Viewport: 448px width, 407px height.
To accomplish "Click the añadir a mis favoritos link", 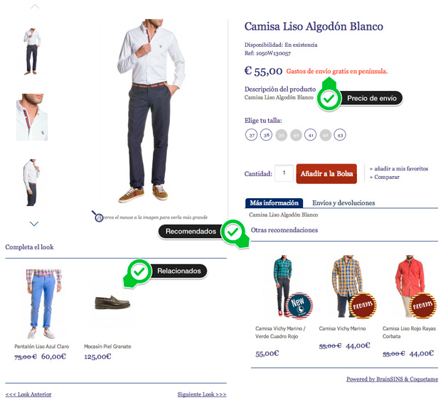I will (399, 168).
